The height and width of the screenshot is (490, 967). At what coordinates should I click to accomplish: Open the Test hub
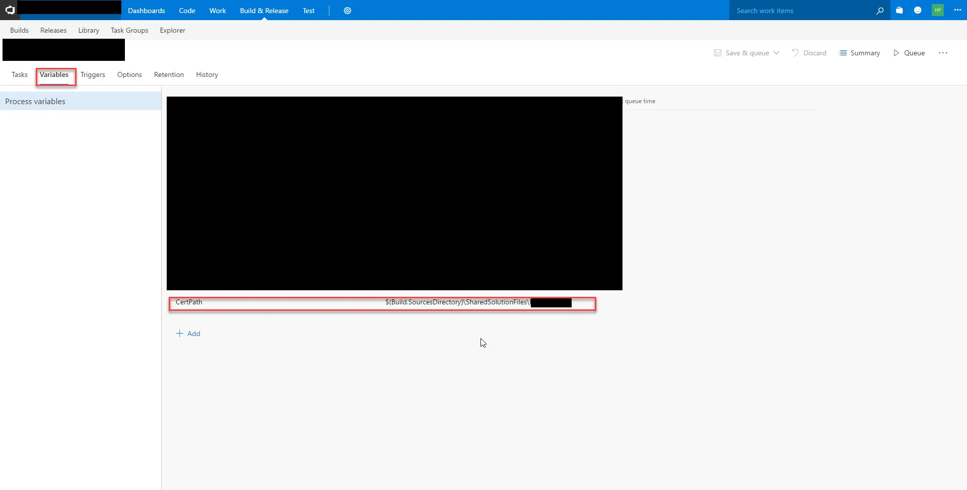point(309,11)
